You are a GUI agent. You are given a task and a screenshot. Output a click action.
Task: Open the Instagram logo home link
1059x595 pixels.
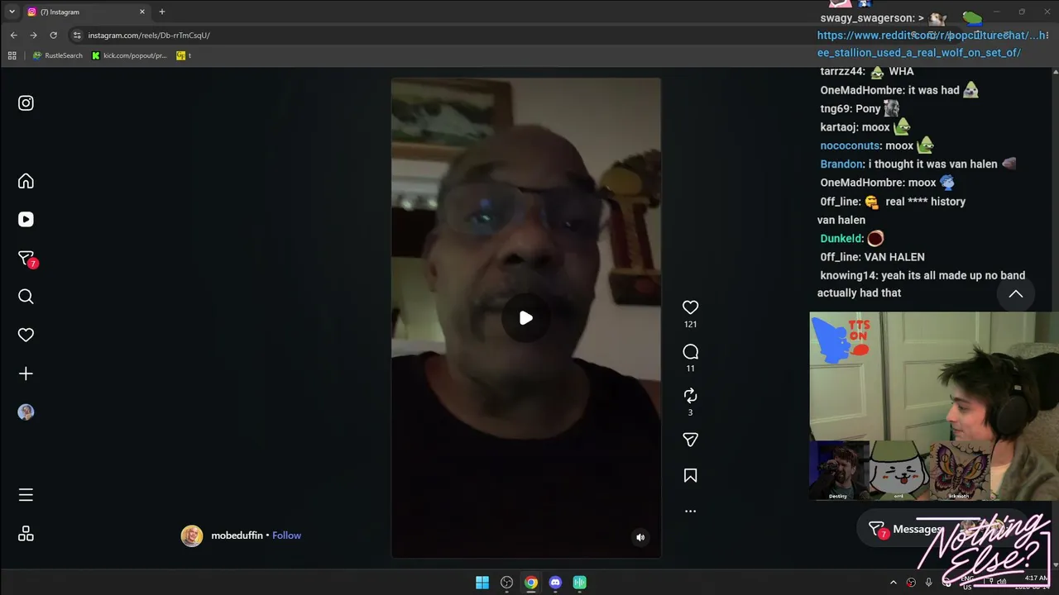(x=26, y=103)
